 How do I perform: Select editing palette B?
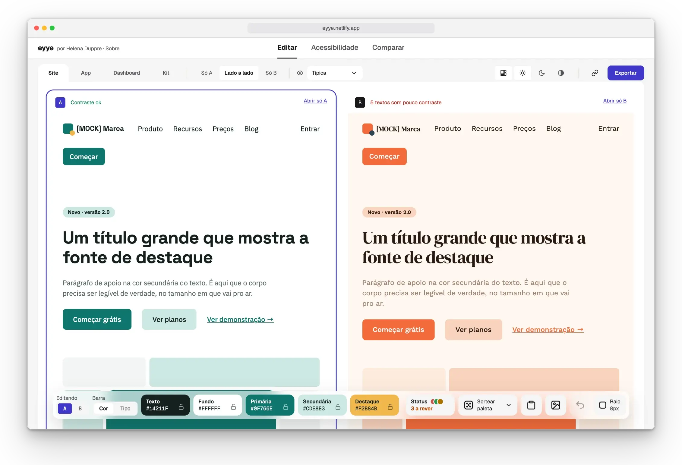point(80,408)
